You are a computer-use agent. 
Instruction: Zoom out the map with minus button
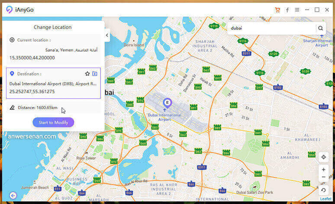point(323,177)
